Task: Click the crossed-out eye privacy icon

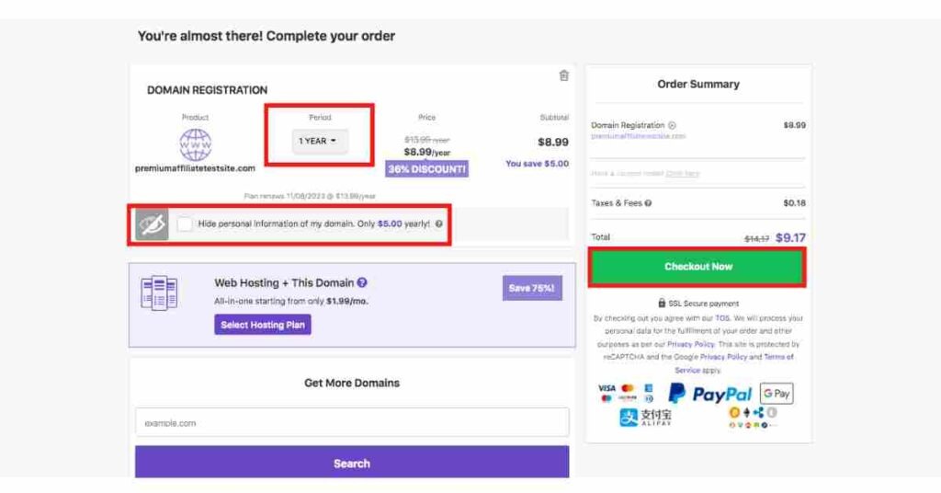Action: 152,224
